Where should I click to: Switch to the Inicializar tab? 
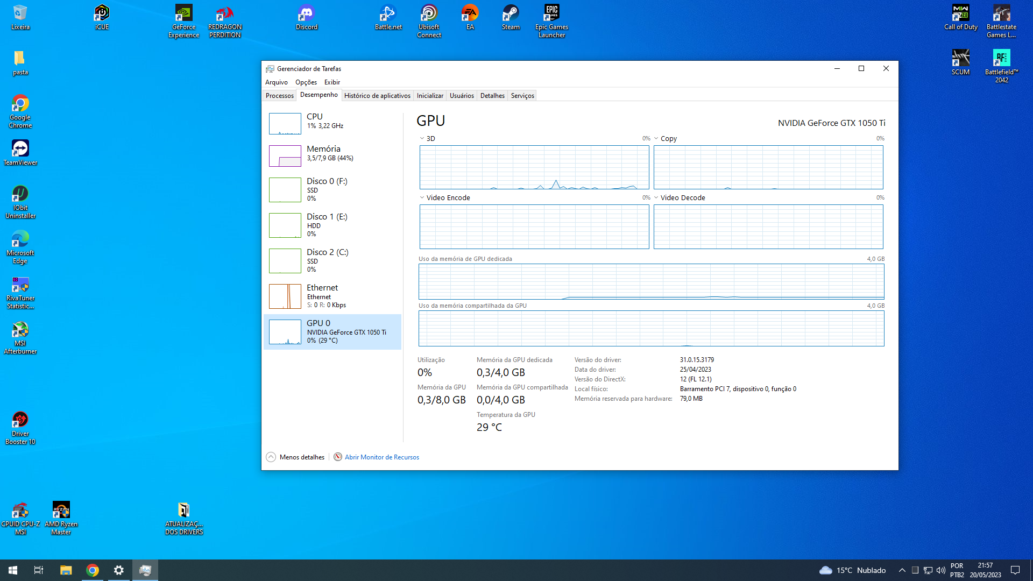(x=430, y=95)
